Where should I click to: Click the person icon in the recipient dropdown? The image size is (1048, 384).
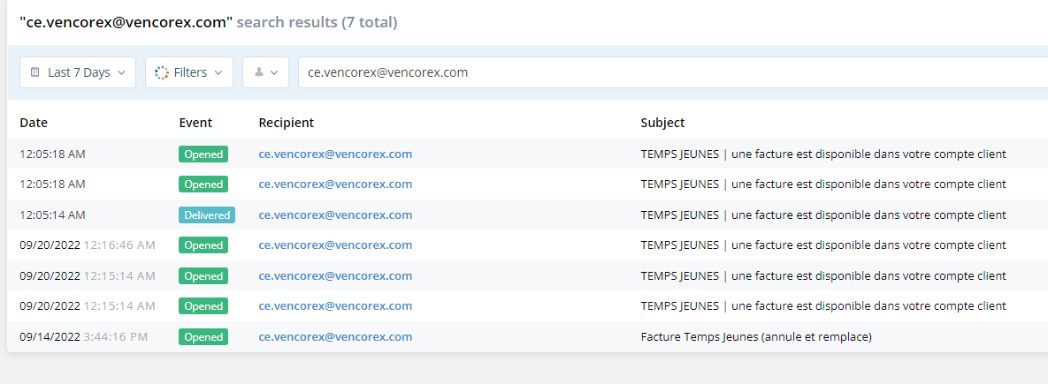(x=259, y=72)
